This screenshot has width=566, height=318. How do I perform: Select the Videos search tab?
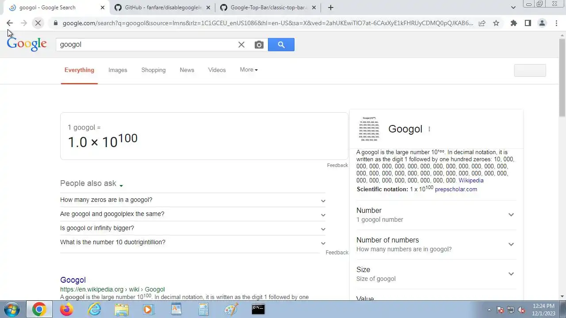[x=217, y=70]
